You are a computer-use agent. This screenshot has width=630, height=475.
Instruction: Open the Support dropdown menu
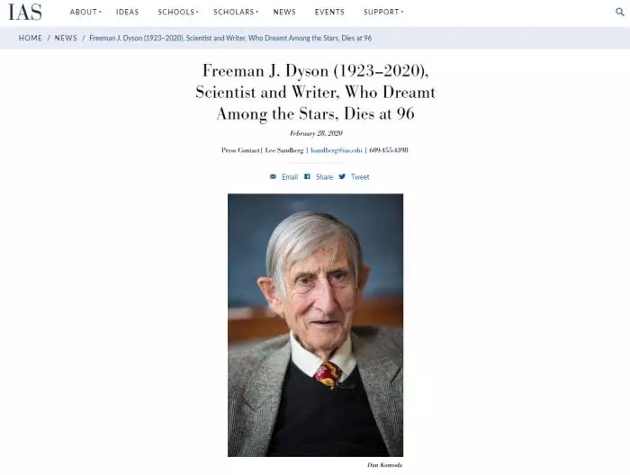(x=382, y=12)
